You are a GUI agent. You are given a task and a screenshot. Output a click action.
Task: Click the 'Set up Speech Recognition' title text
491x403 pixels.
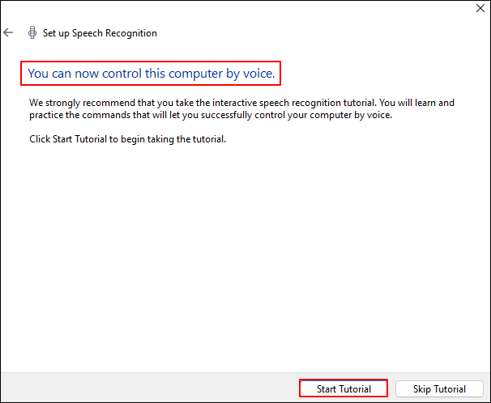click(100, 33)
